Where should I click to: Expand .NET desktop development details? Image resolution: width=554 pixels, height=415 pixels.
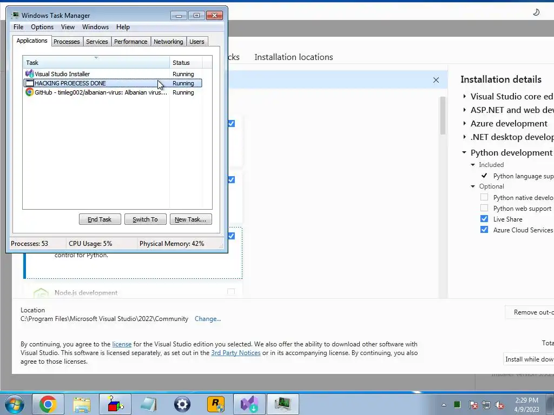pos(465,137)
